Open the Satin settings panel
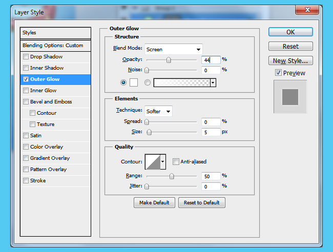 (x=36, y=135)
